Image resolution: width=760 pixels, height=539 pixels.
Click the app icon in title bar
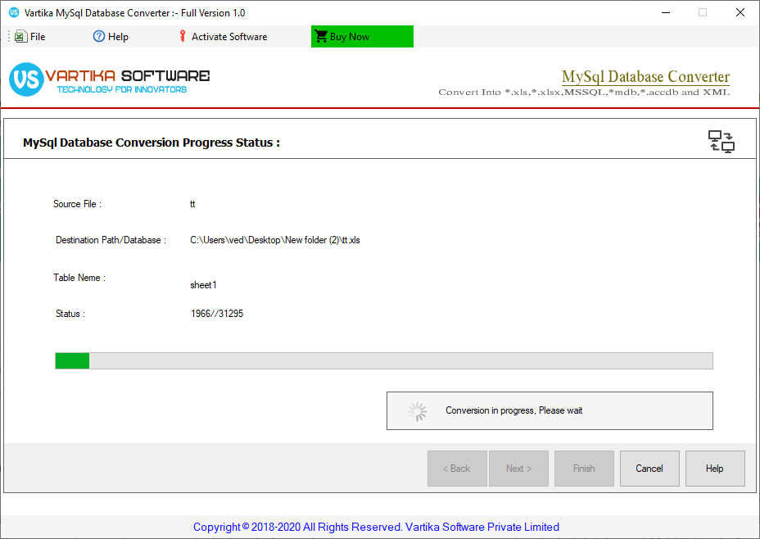(14, 12)
